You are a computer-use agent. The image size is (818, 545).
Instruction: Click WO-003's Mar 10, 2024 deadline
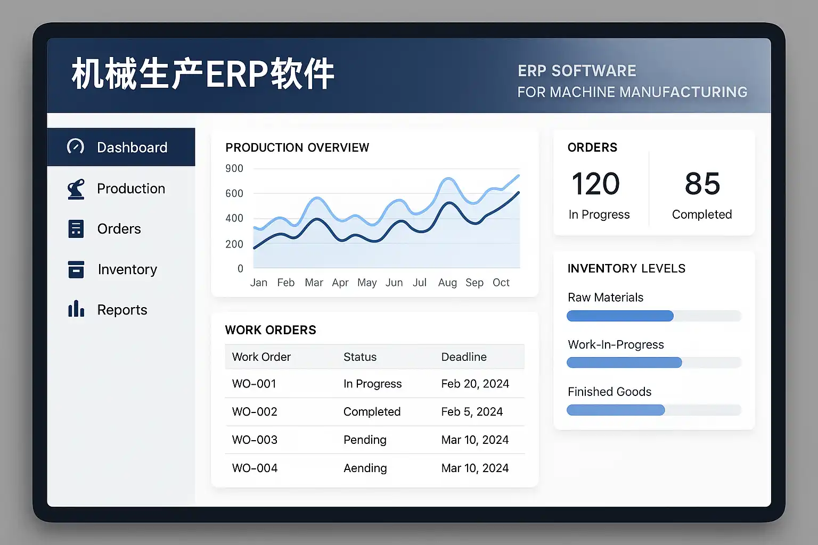[475, 440]
